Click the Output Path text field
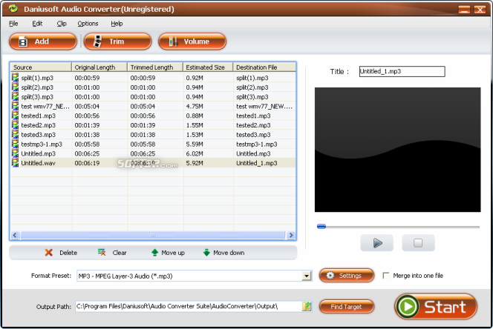This screenshot has width=493, height=329. coord(189,306)
